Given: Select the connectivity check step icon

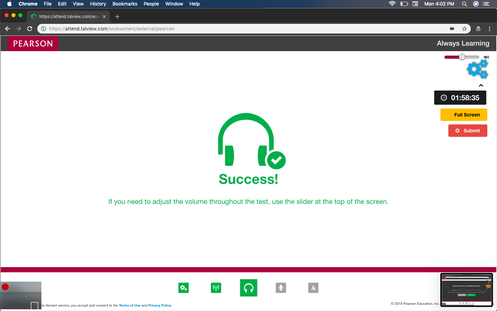Looking at the screenshot, I should 216,288.
